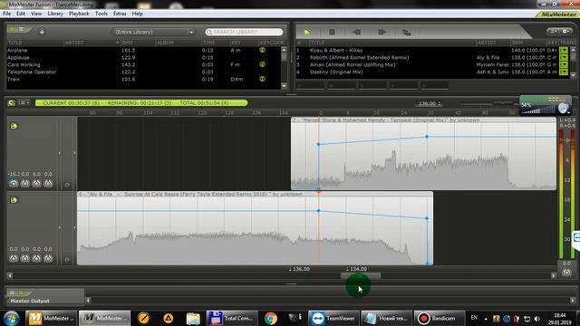
Task: Open the Entire Library dropdown
Action: 153,33
